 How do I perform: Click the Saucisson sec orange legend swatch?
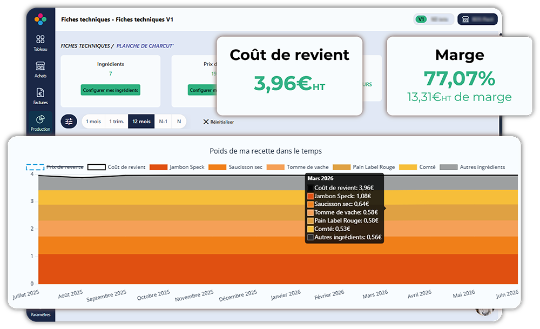pyautogui.click(x=217, y=167)
